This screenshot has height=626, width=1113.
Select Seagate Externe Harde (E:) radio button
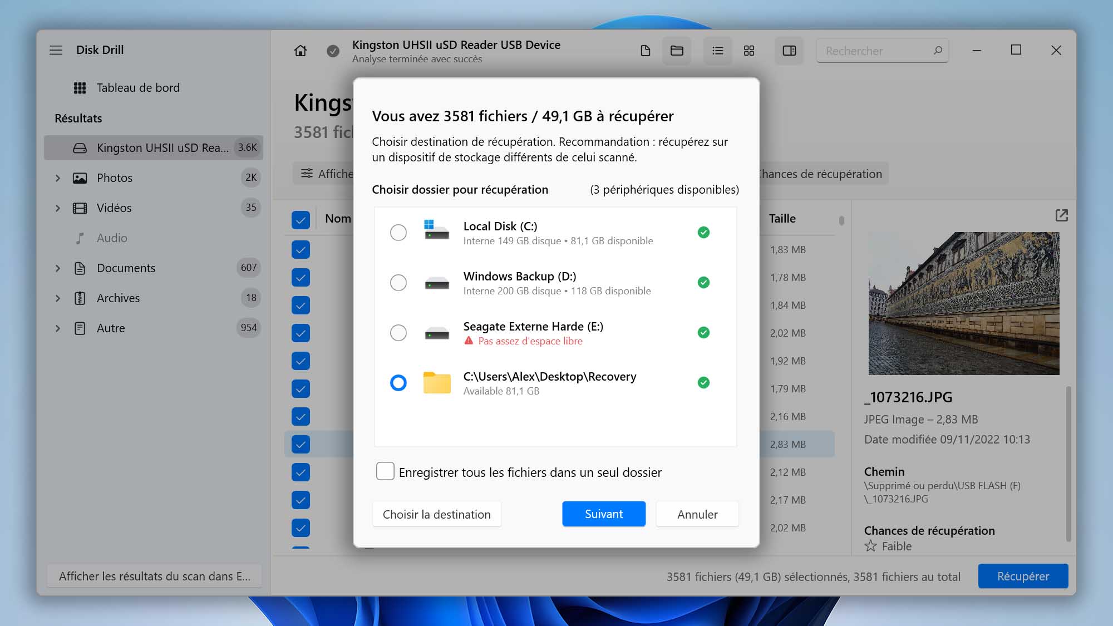point(398,333)
